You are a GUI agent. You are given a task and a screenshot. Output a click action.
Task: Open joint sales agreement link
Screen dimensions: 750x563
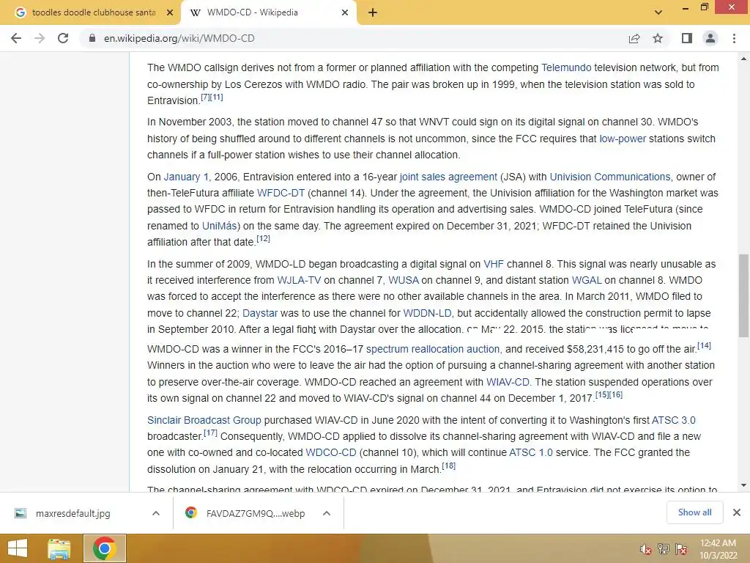(448, 177)
